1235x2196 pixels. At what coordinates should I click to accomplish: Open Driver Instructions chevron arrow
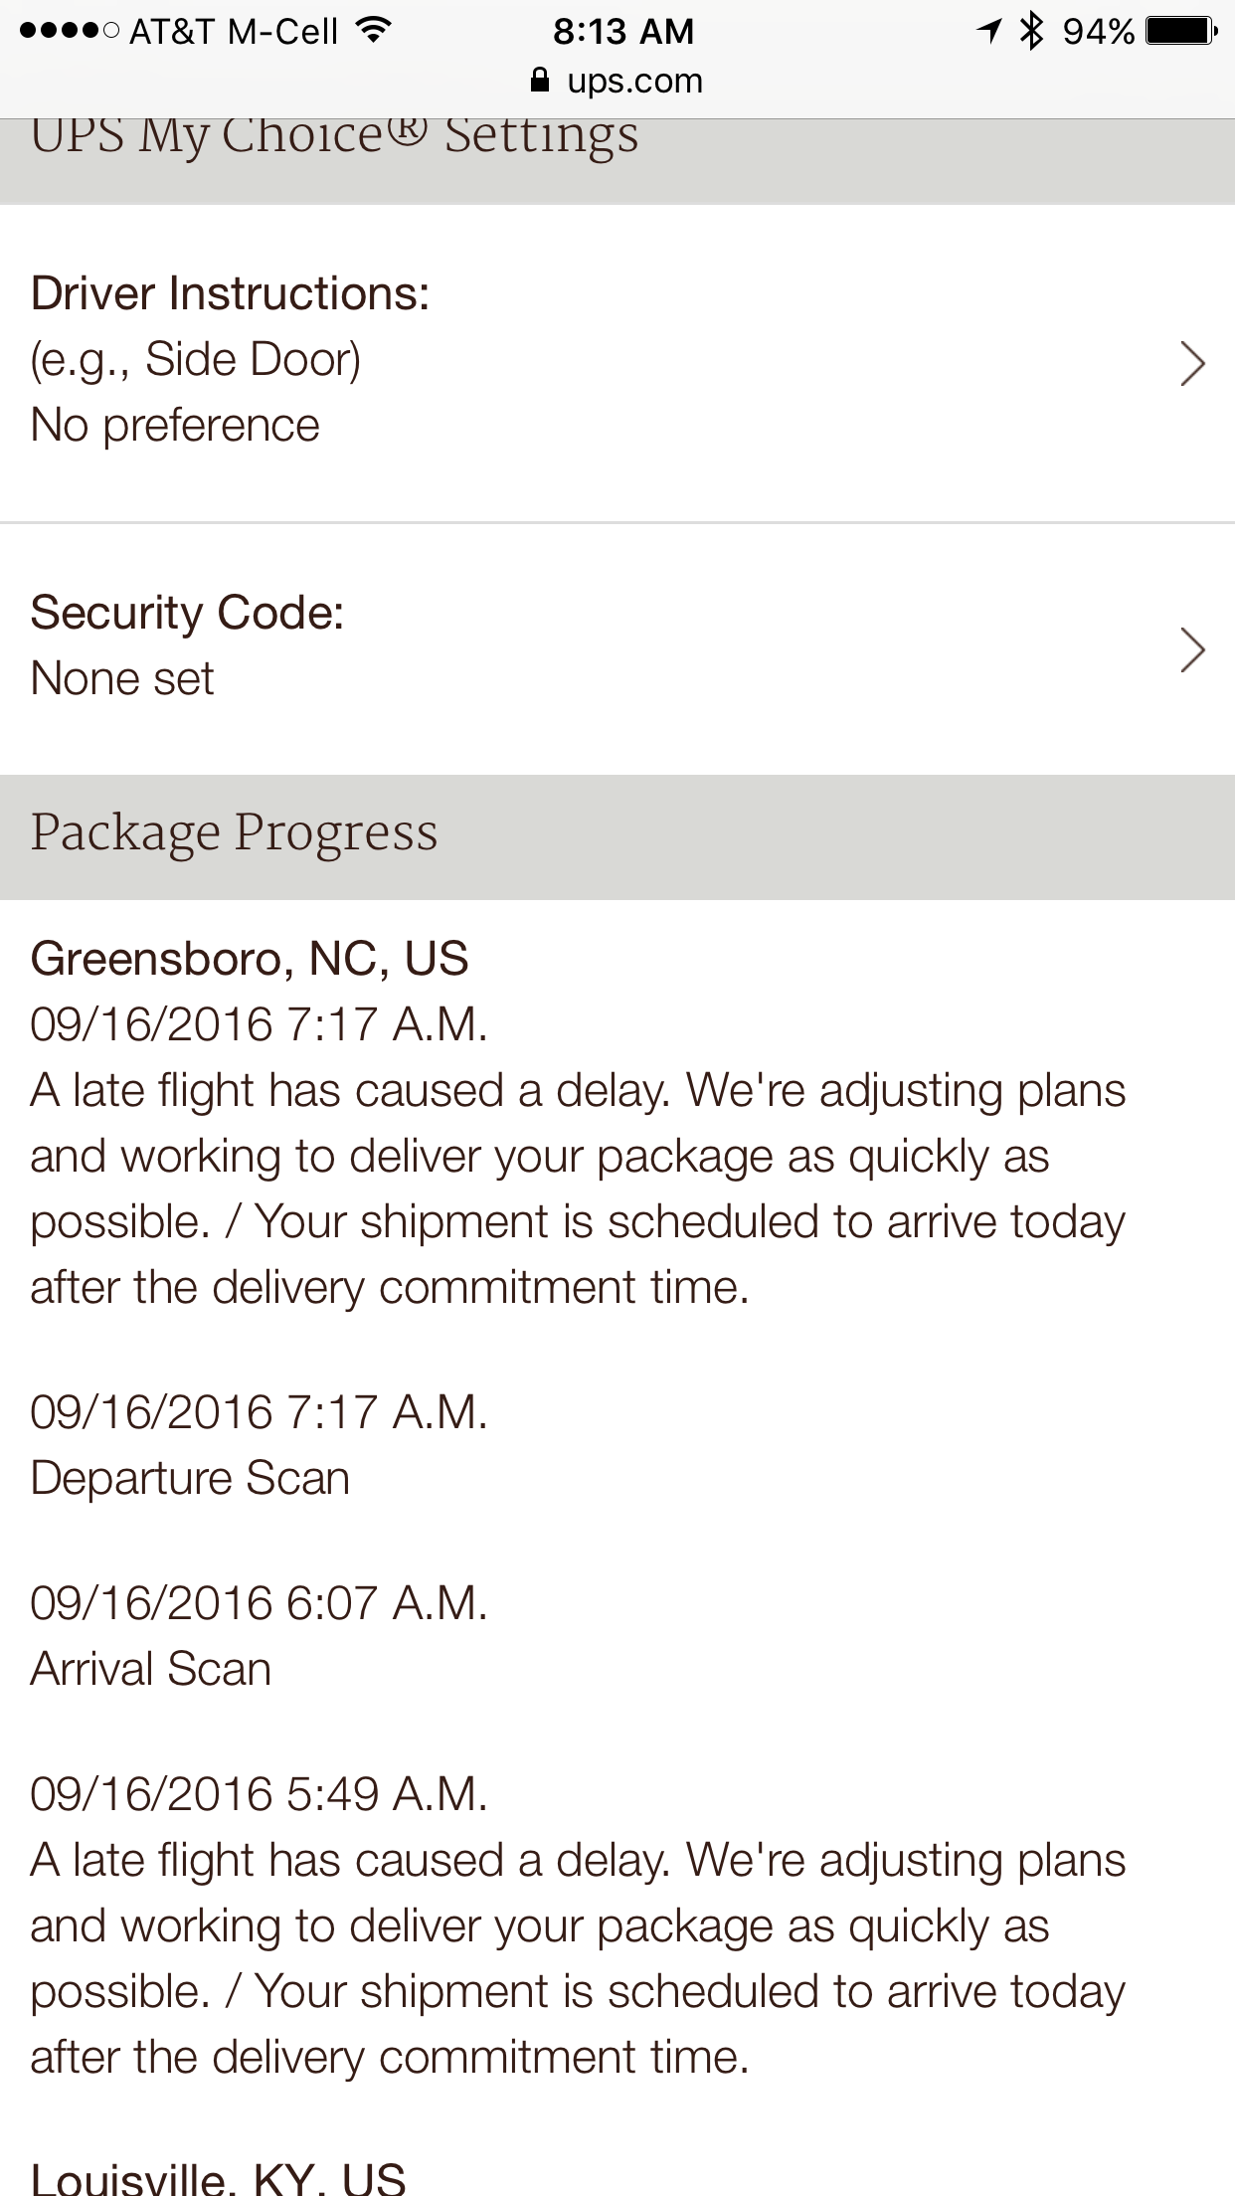point(1192,363)
